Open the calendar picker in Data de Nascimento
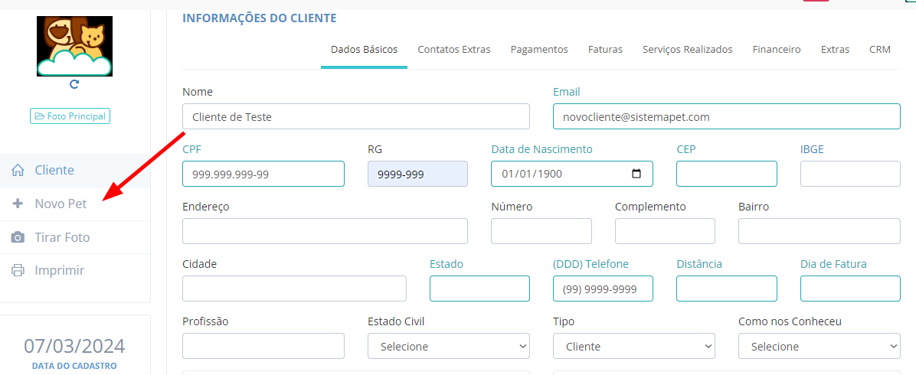 636,174
